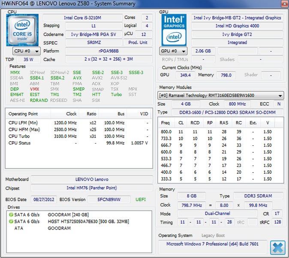Image resolution: width=289 pixels, height=258 pixels.
Task: Click the Dual-Channel memory mode field
Action: [x=217, y=213]
